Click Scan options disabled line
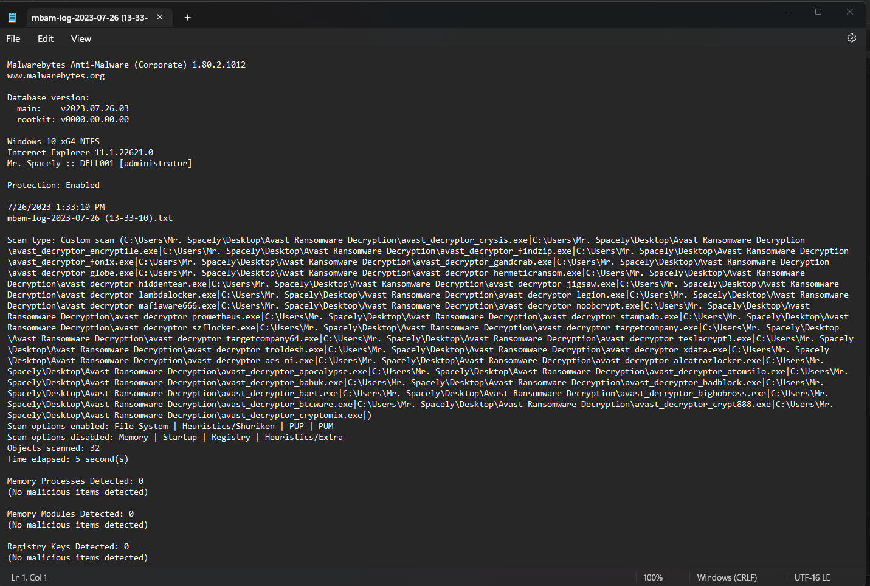 tap(175, 437)
